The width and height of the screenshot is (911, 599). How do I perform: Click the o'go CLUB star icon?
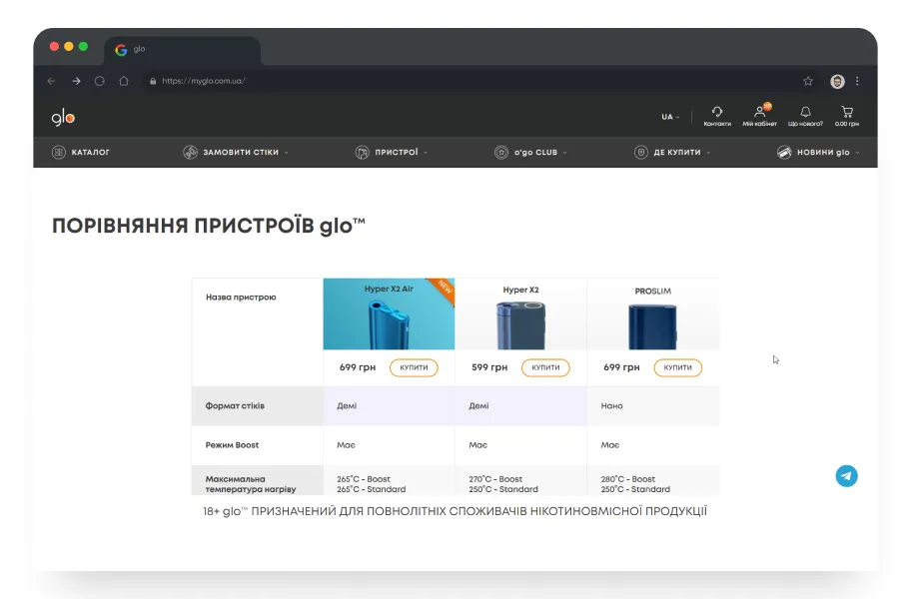click(500, 152)
